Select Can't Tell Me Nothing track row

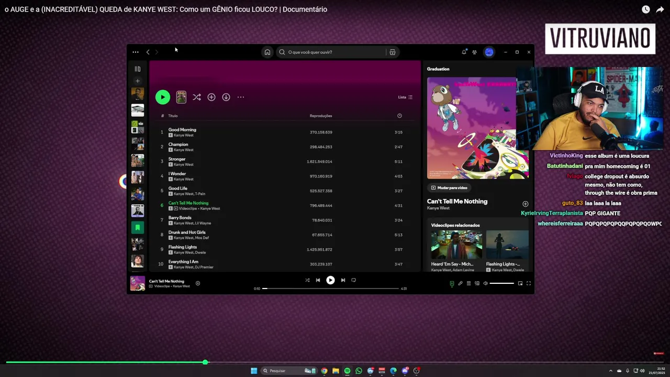click(x=285, y=205)
